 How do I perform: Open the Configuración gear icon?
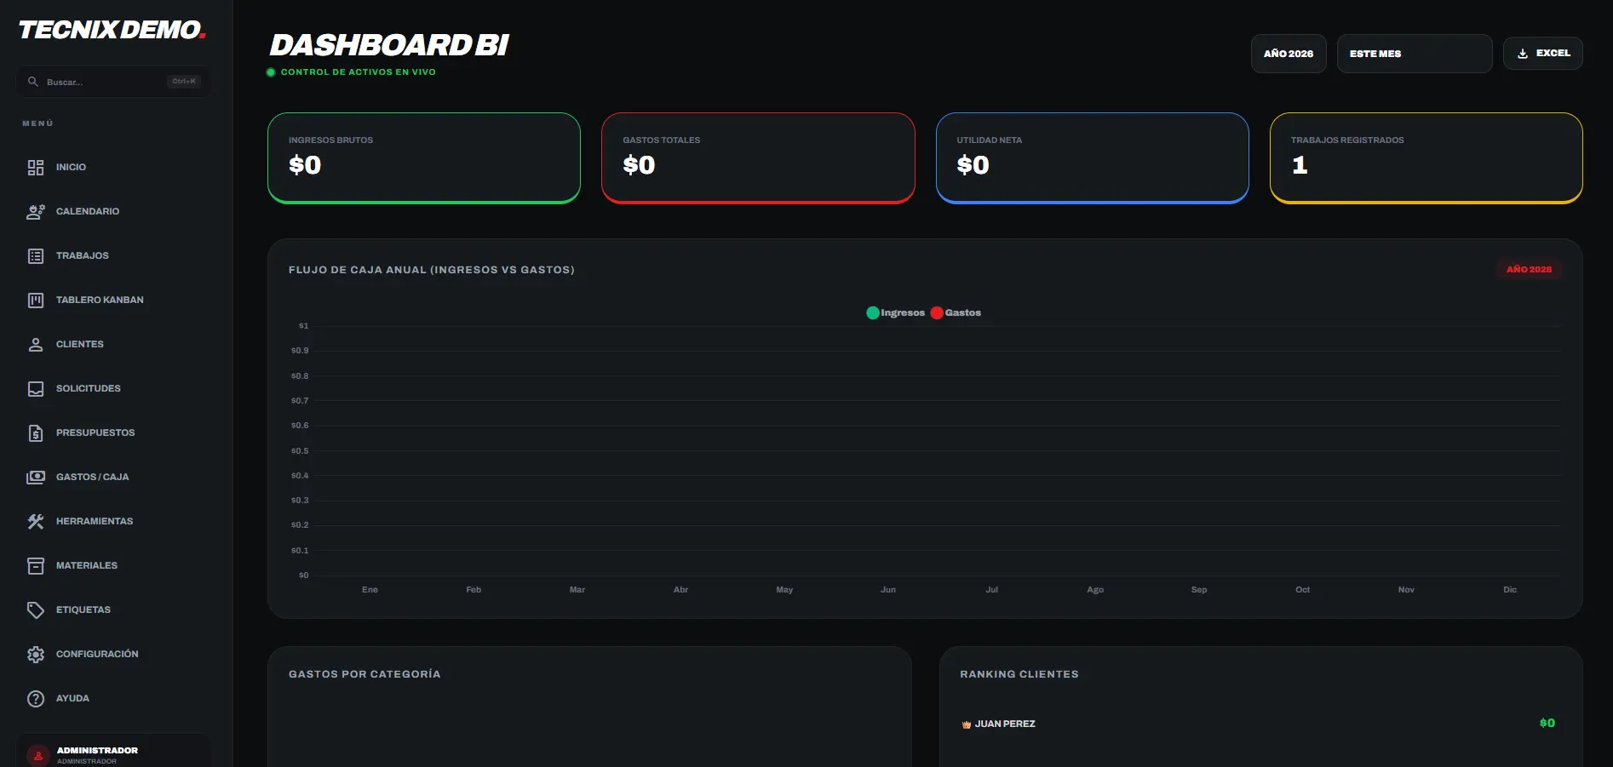36,655
